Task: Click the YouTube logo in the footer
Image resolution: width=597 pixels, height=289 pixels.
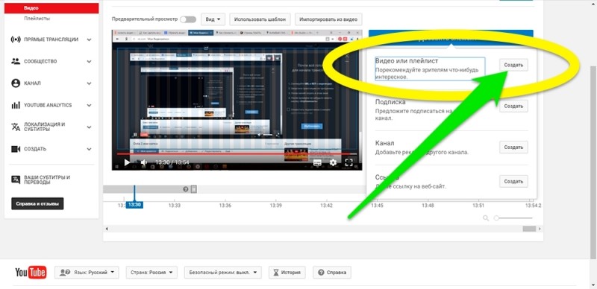Action: tap(31, 273)
